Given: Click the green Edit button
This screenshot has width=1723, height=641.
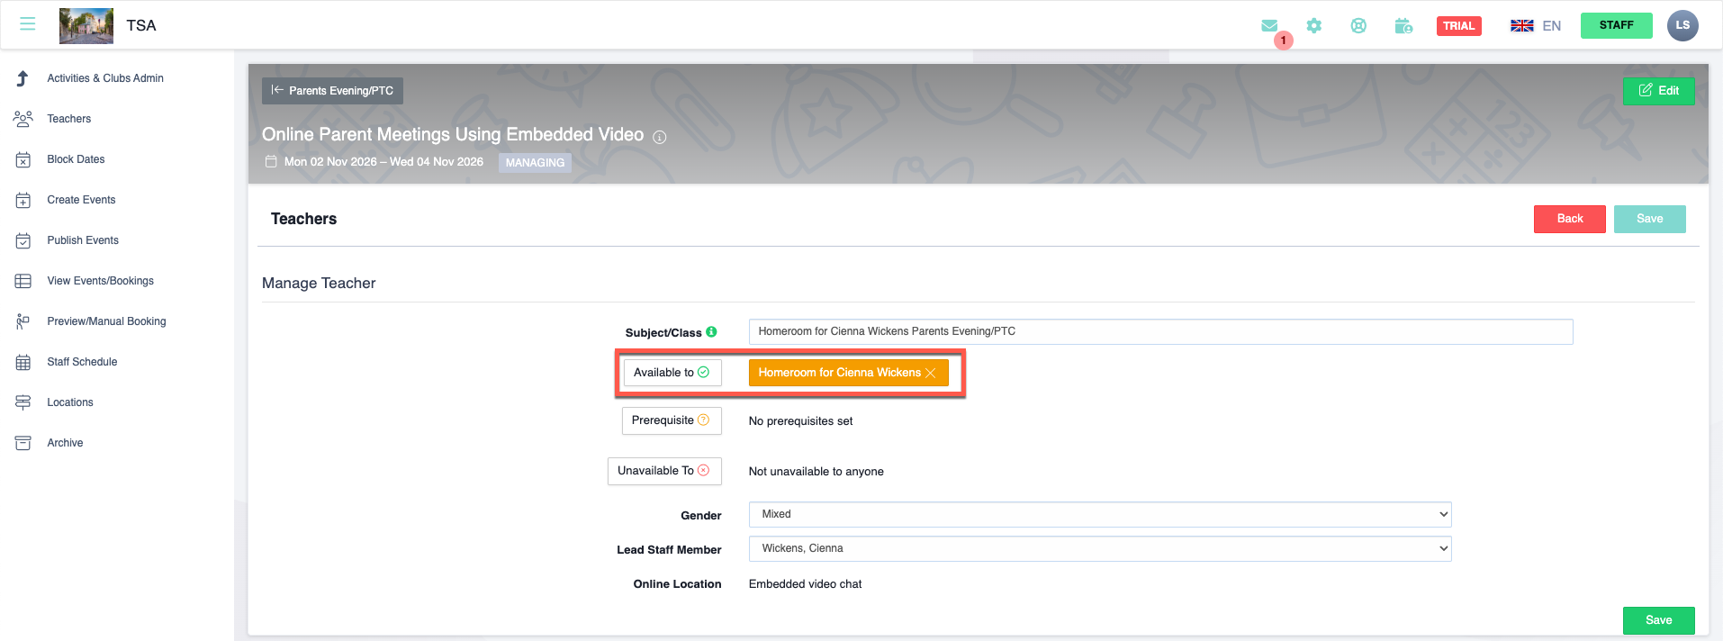Looking at the screenshot, I should click(x=1658, y=91).
